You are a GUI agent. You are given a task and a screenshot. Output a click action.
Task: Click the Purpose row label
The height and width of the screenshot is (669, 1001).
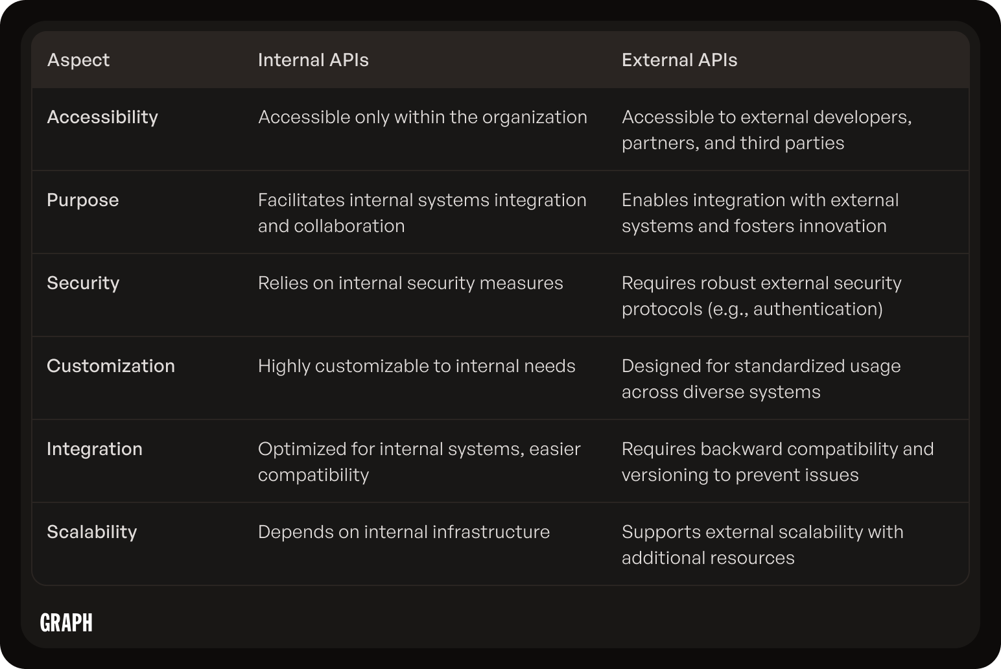(83, 200)
